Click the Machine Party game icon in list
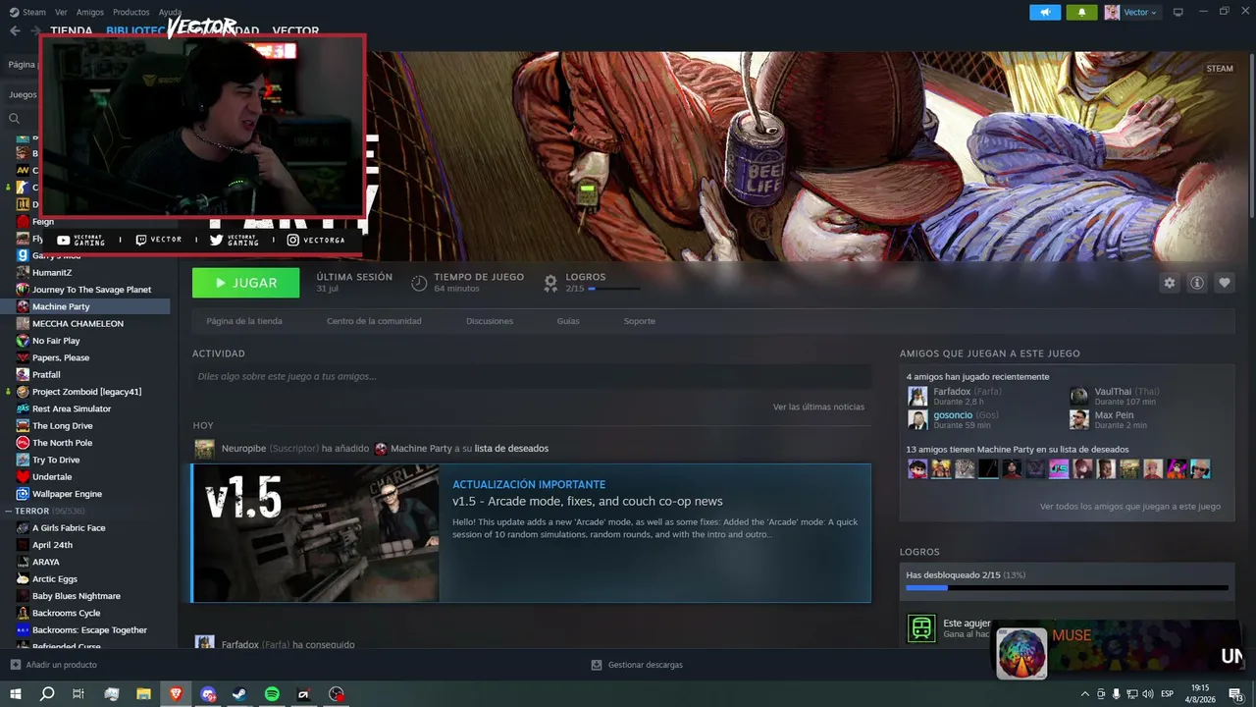 23,306
